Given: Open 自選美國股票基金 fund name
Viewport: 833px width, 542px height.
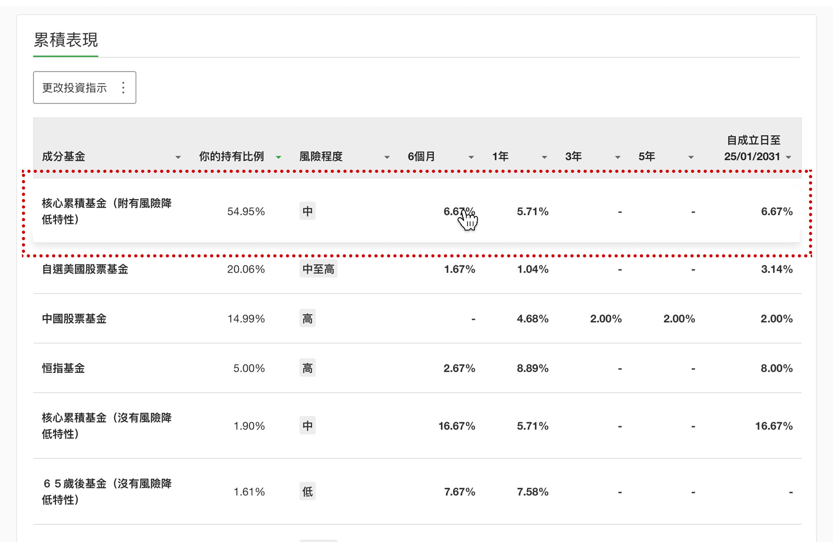Looking at the screenshot, I should (x=85, y=269).
